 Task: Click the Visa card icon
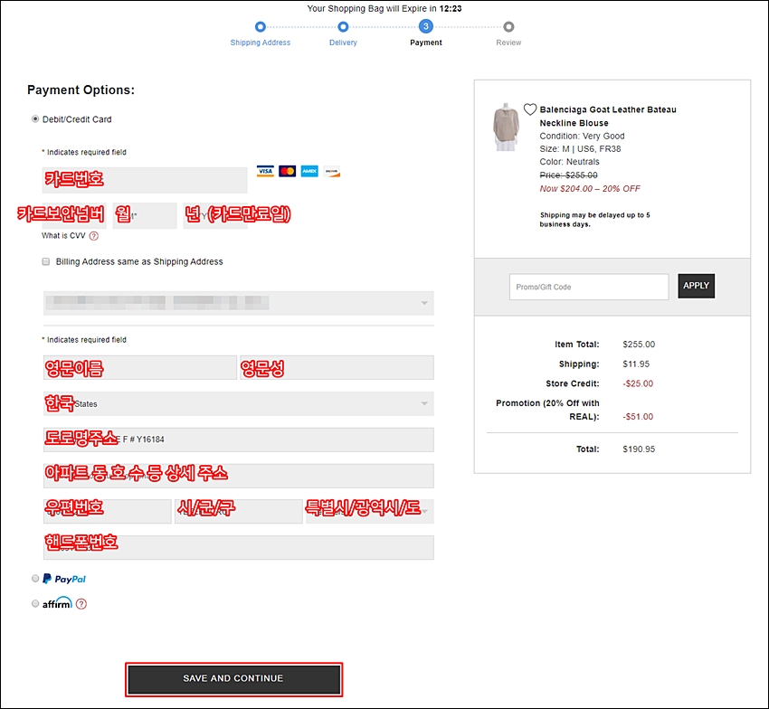[265, 171]
